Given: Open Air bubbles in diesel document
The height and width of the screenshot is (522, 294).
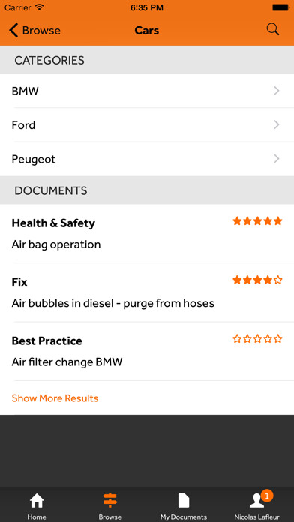Looking at the screenshot, I should click(x=147, y=292).
